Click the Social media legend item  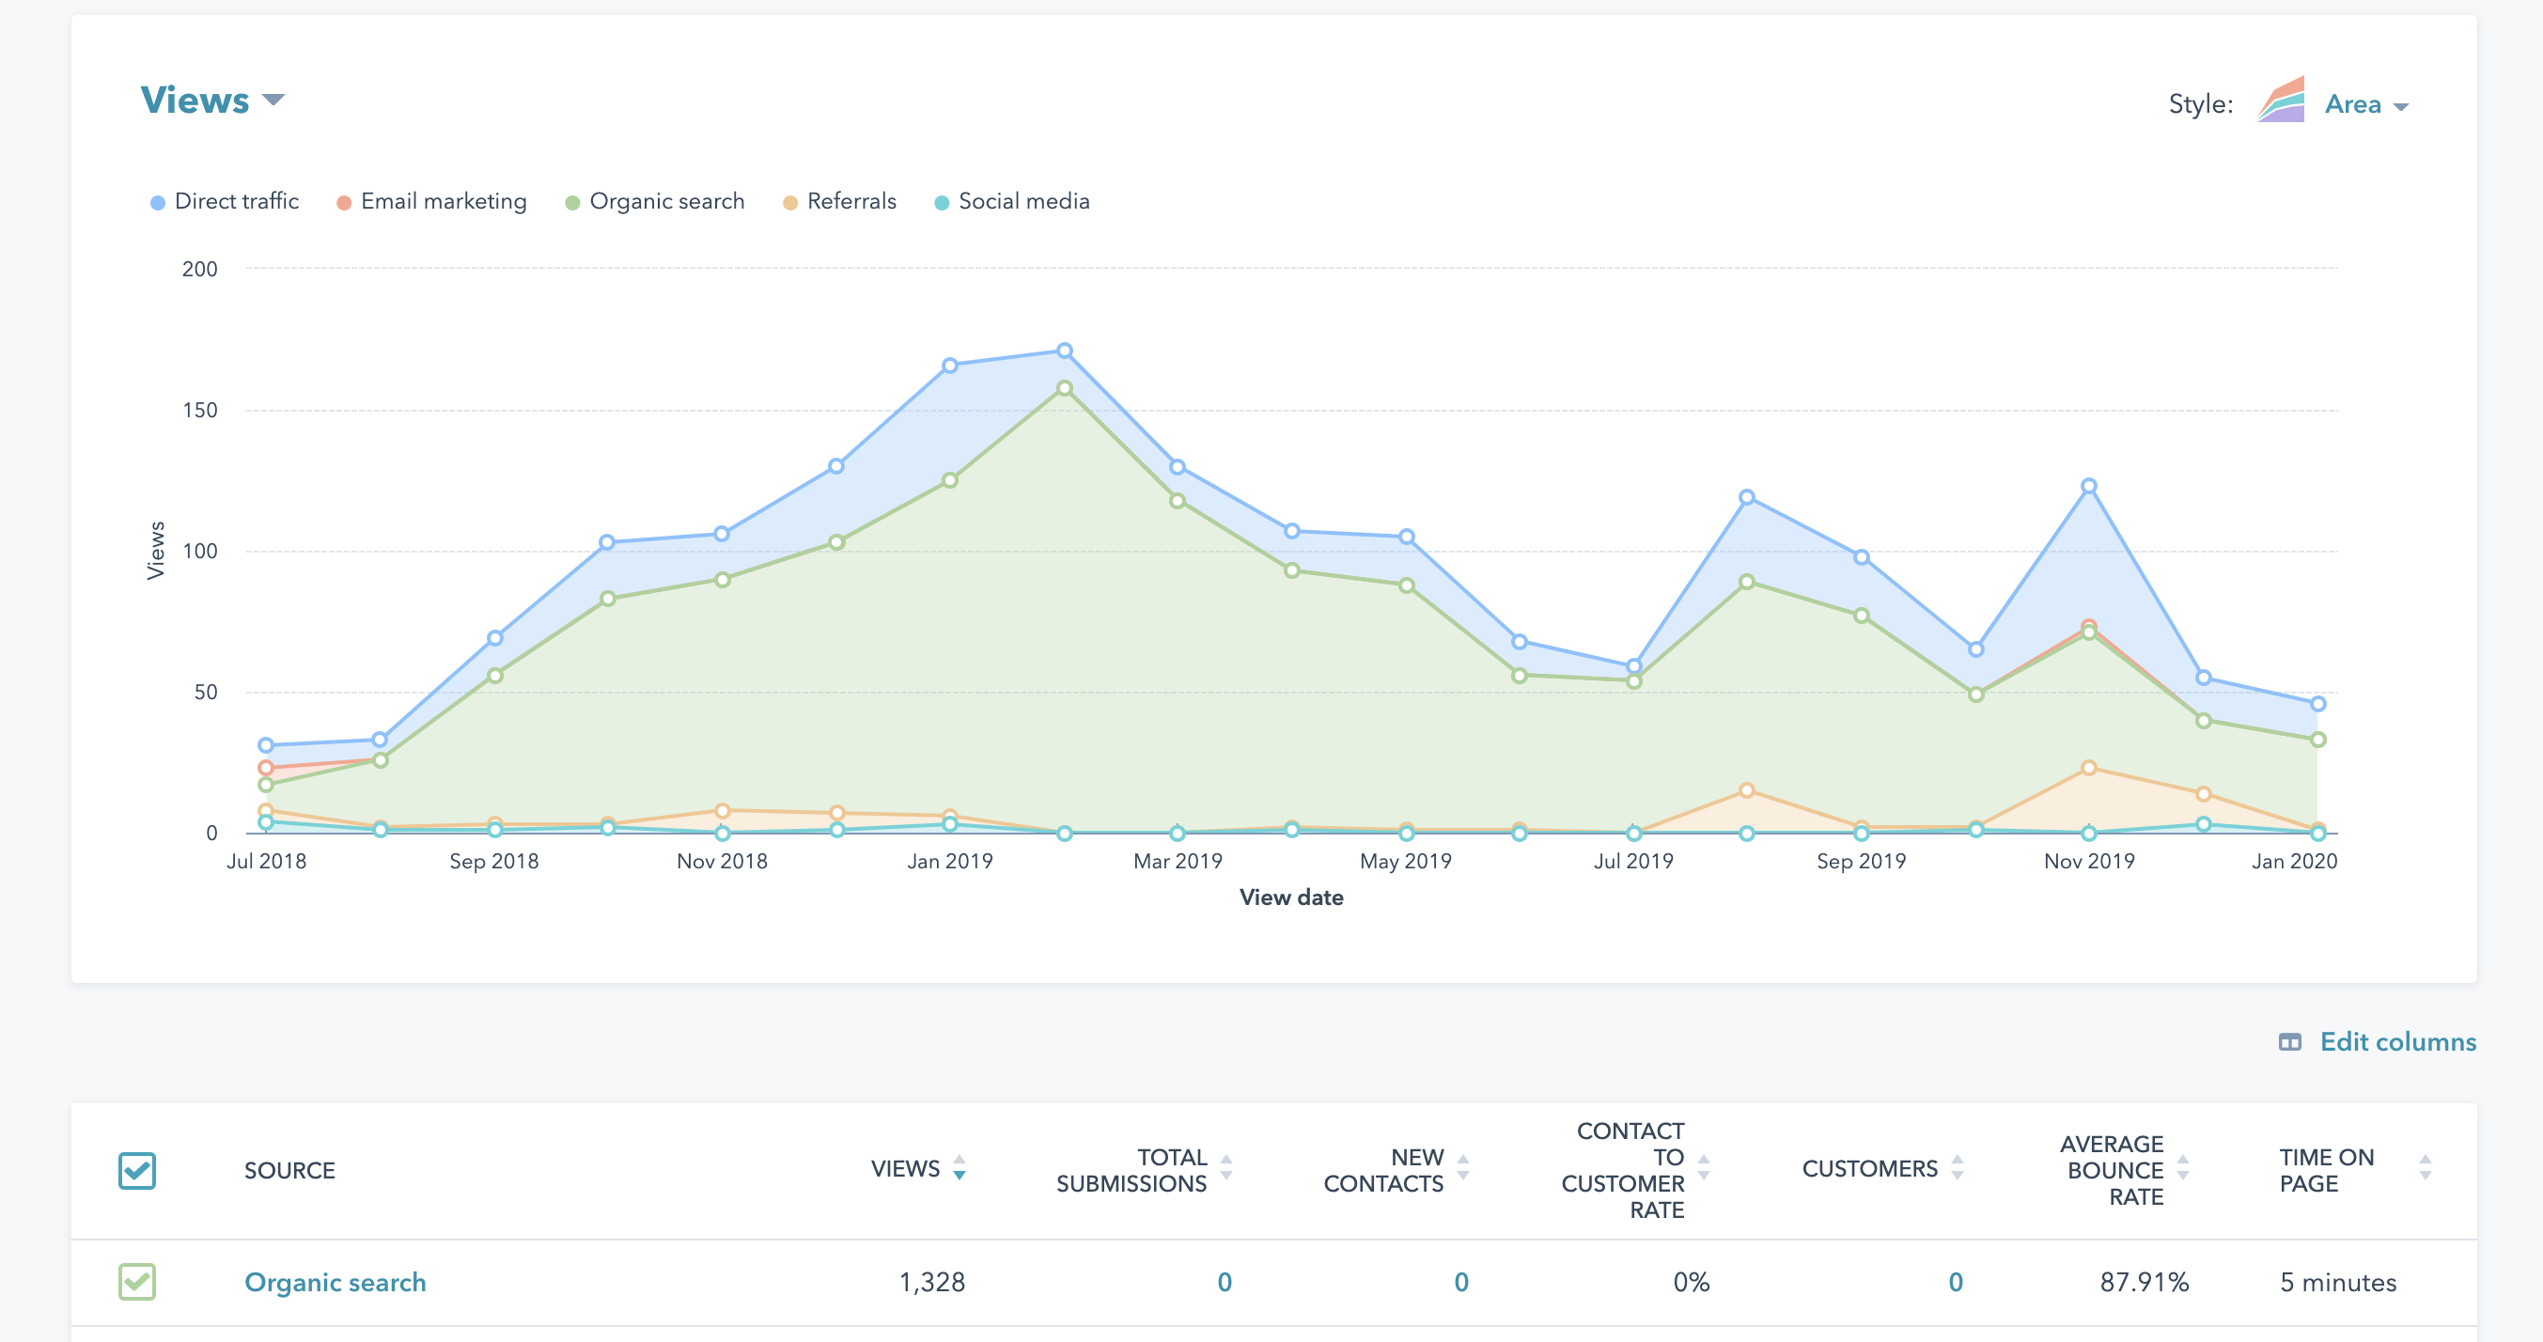coord(1022,201)
